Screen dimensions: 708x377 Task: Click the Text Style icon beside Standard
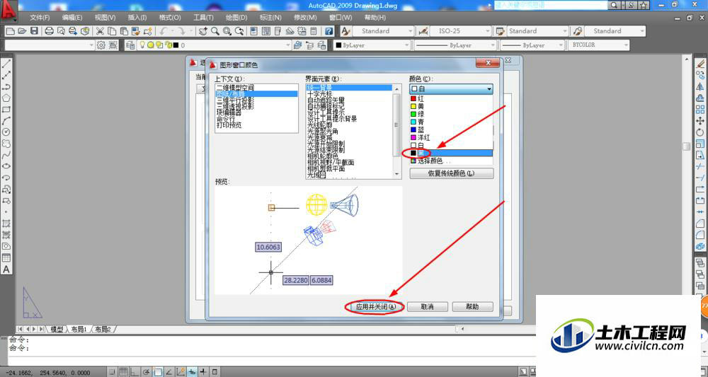[346, 31]
